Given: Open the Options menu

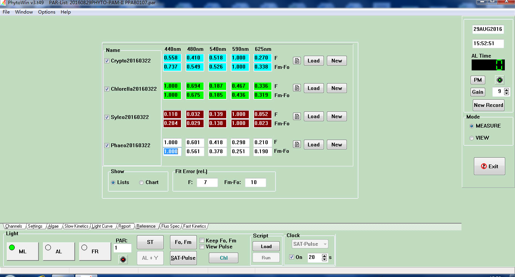Looking at the screenshot, I should (47, 12).
